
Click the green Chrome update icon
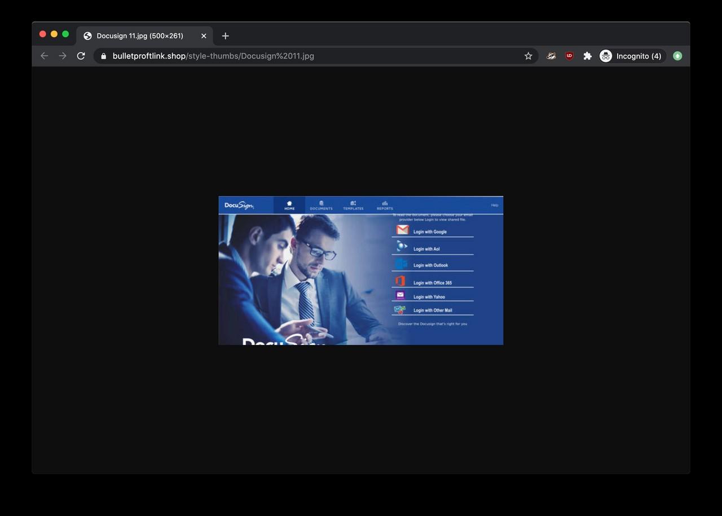coord(677,56)
